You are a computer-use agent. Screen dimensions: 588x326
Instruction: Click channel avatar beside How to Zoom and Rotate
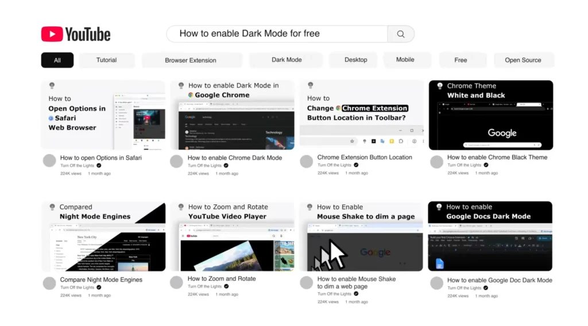click(x=176, y=282)
